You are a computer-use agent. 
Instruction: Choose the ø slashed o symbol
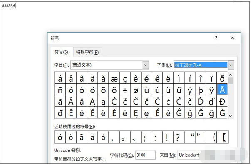pos(136,90)
